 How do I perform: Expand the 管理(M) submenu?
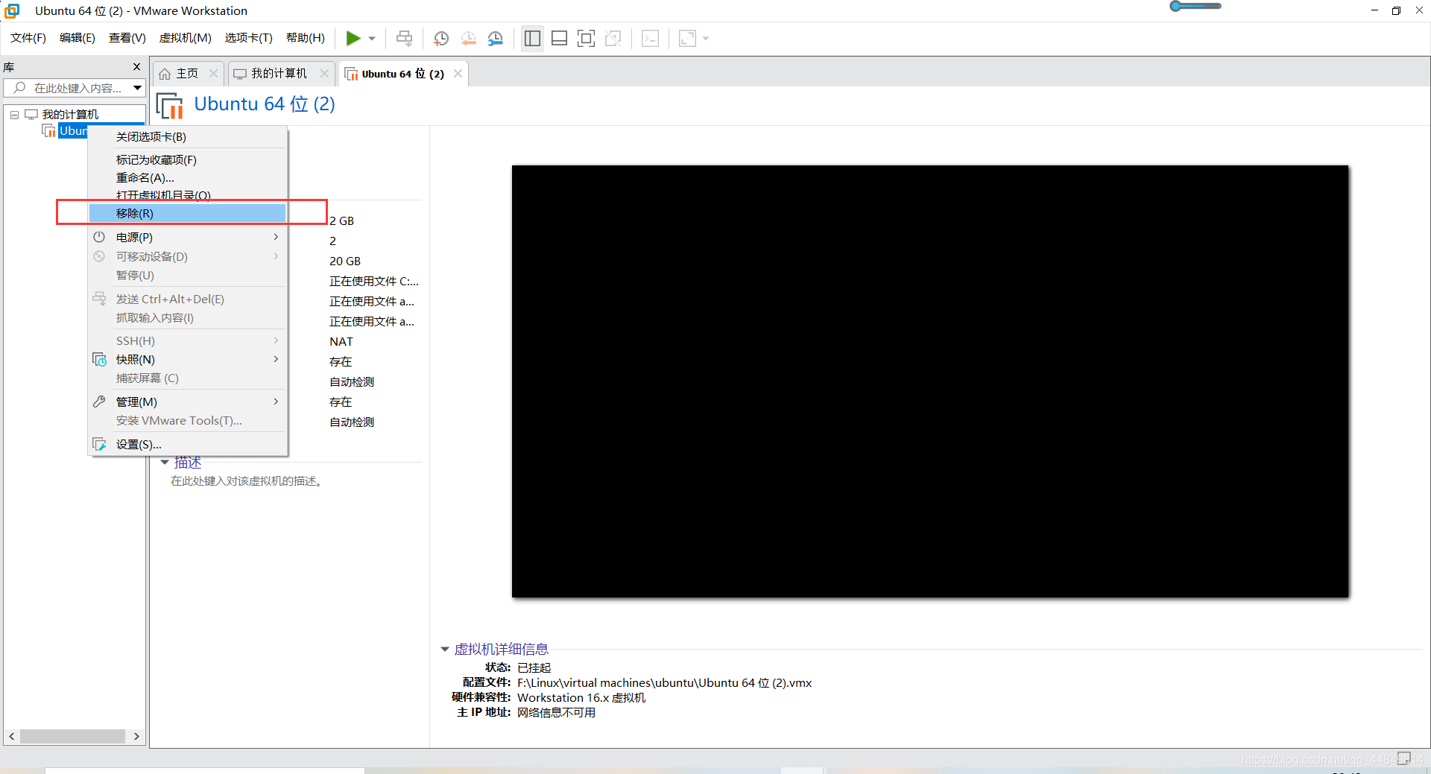(x=188, y=402)
